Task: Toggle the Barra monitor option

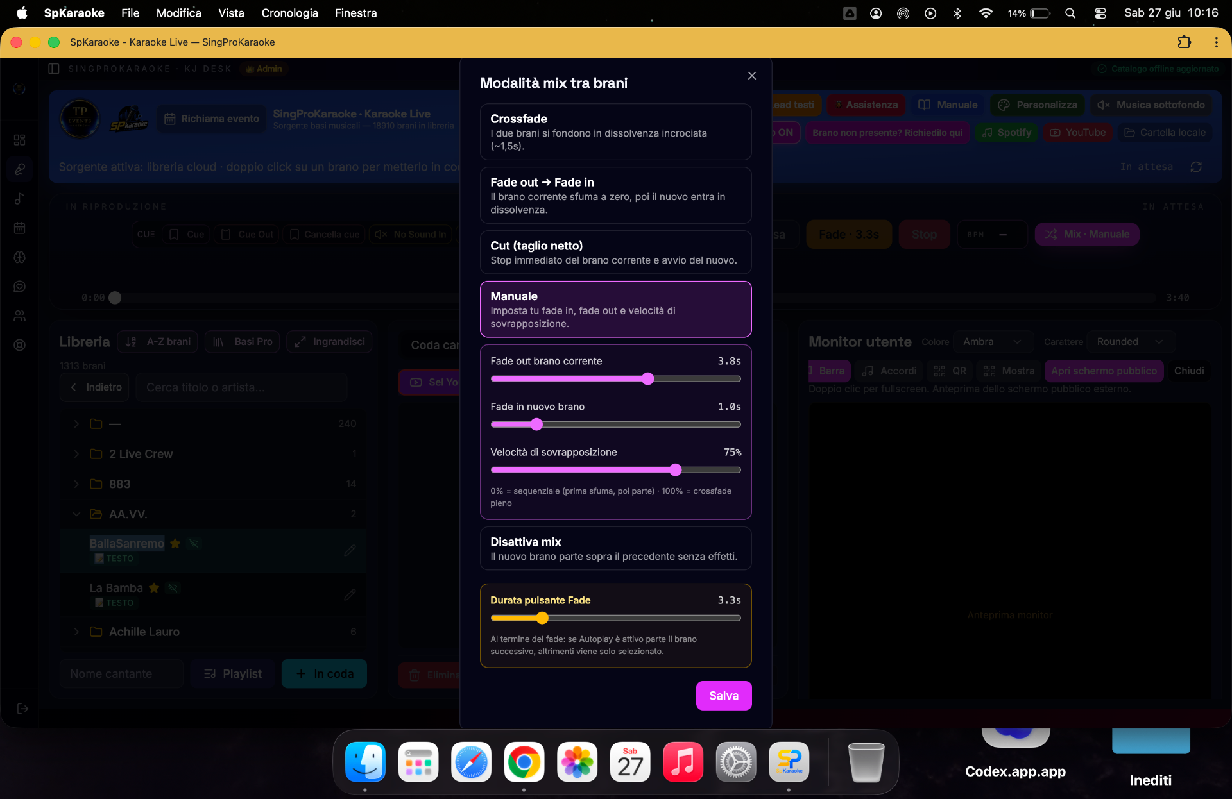Action: [829, 371]
